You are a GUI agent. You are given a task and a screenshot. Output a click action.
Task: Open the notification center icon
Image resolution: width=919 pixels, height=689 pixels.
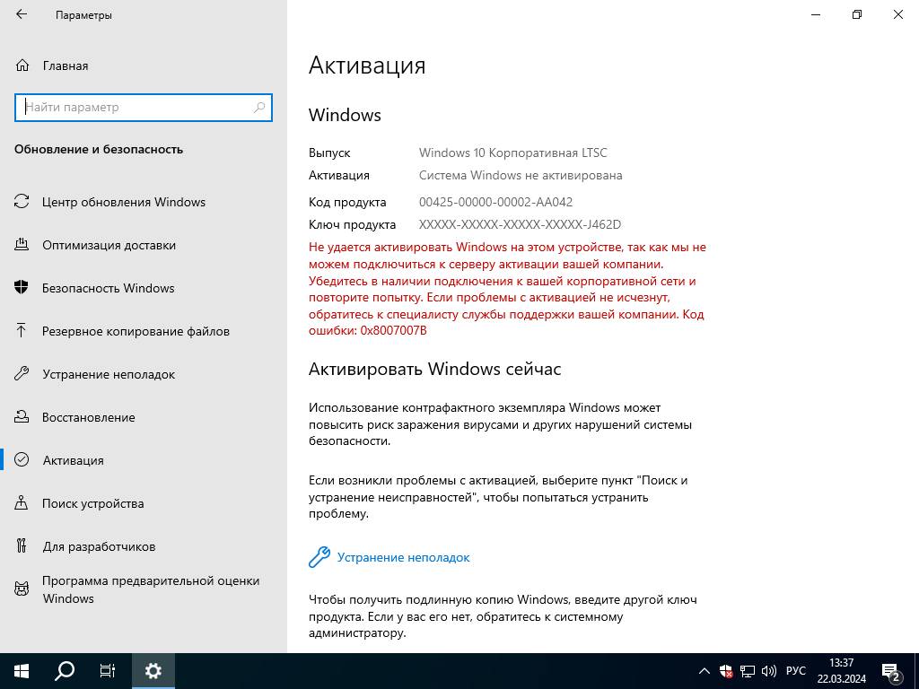coord(891,671)
